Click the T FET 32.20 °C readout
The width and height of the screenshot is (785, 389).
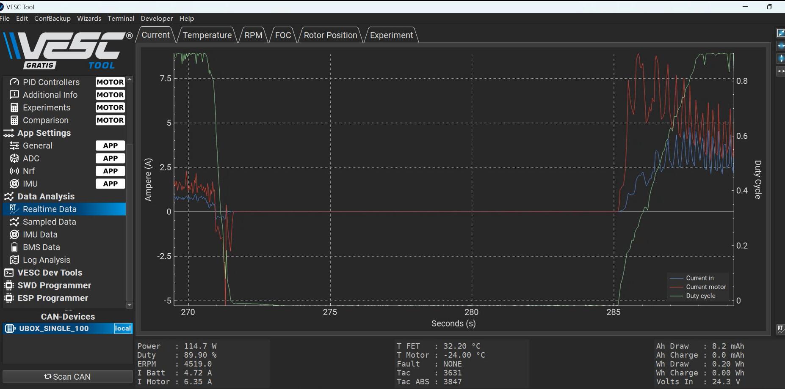click(439, 346)
